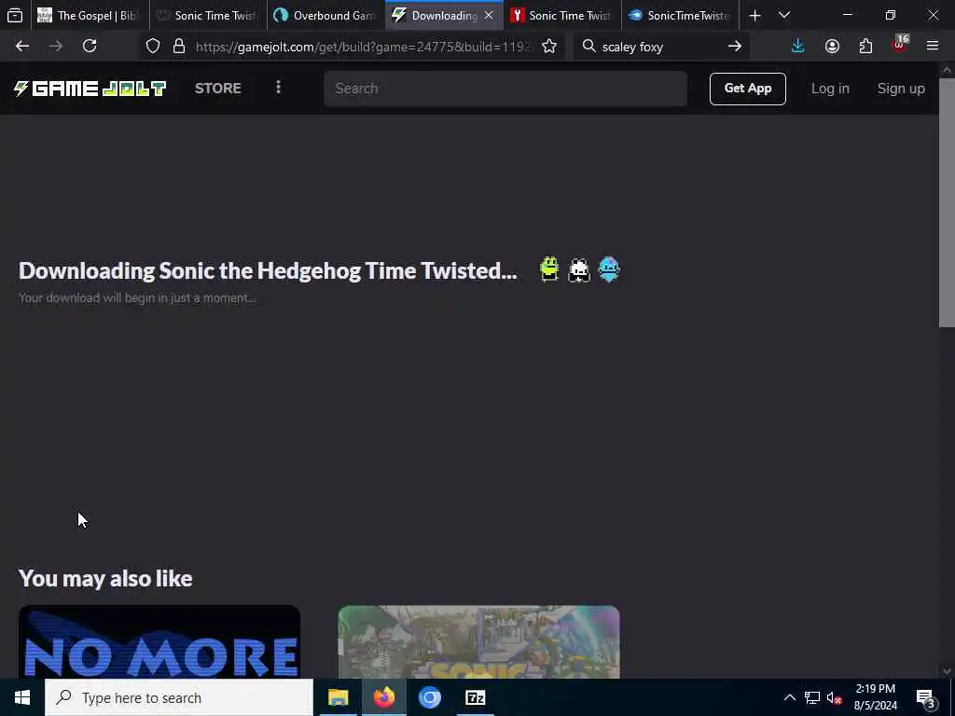Image resolution: width=955 pixels, height=716 pixels.
Task: Open tracking protection shield icon
Action: tap(153, 47)
